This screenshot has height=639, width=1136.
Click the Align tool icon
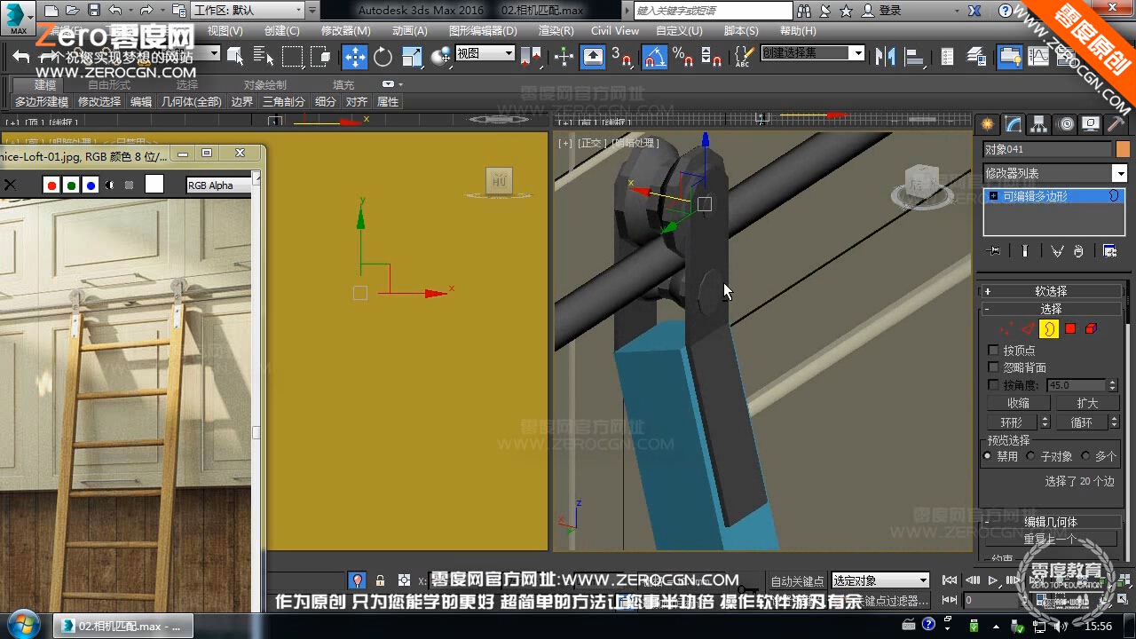tap(915, 57)
